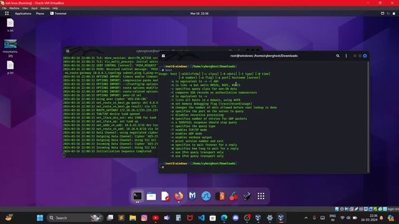Open the Help menu of VirtualBox
The width and height of the screenshot is (399, 224).
pos(55,8)
